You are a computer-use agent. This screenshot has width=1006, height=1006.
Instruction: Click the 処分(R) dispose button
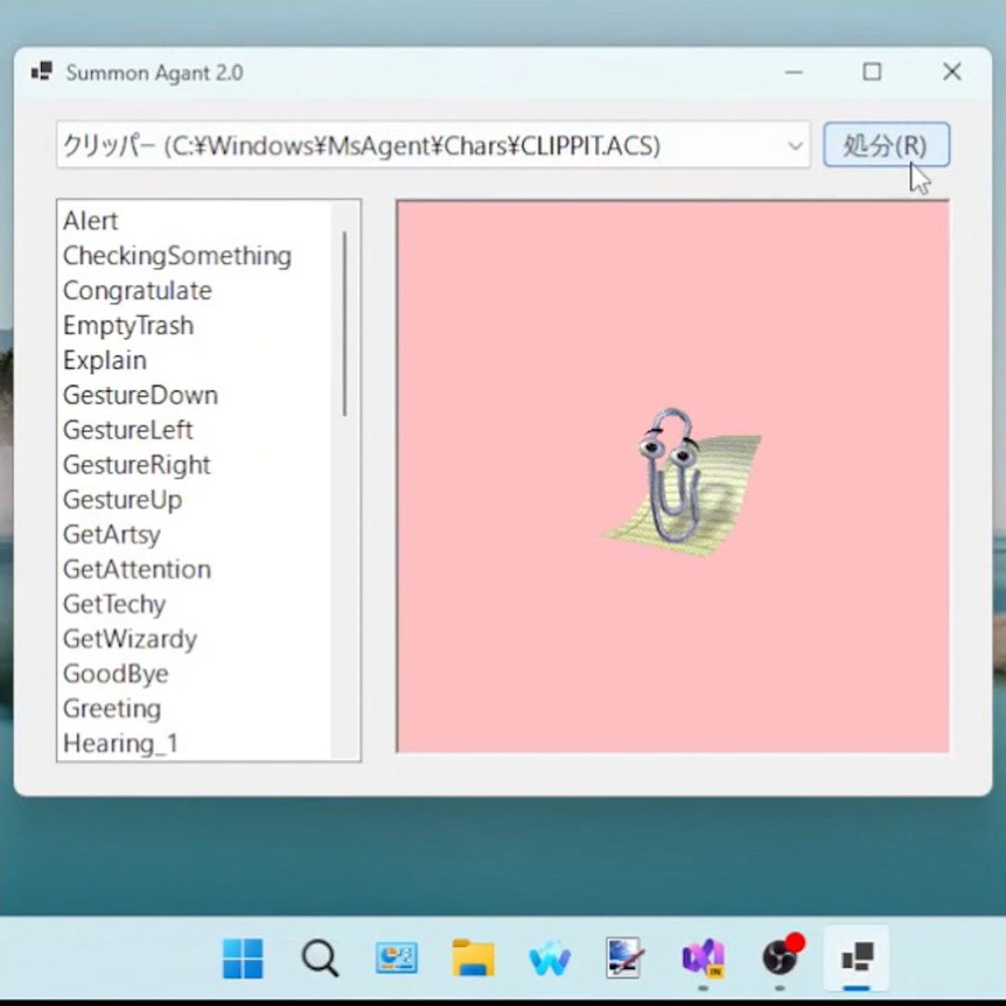pos(886,145)
